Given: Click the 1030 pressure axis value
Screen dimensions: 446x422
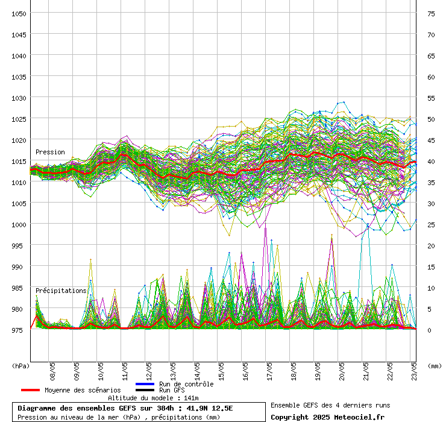Looking at the screenshot, I should 19,98.
